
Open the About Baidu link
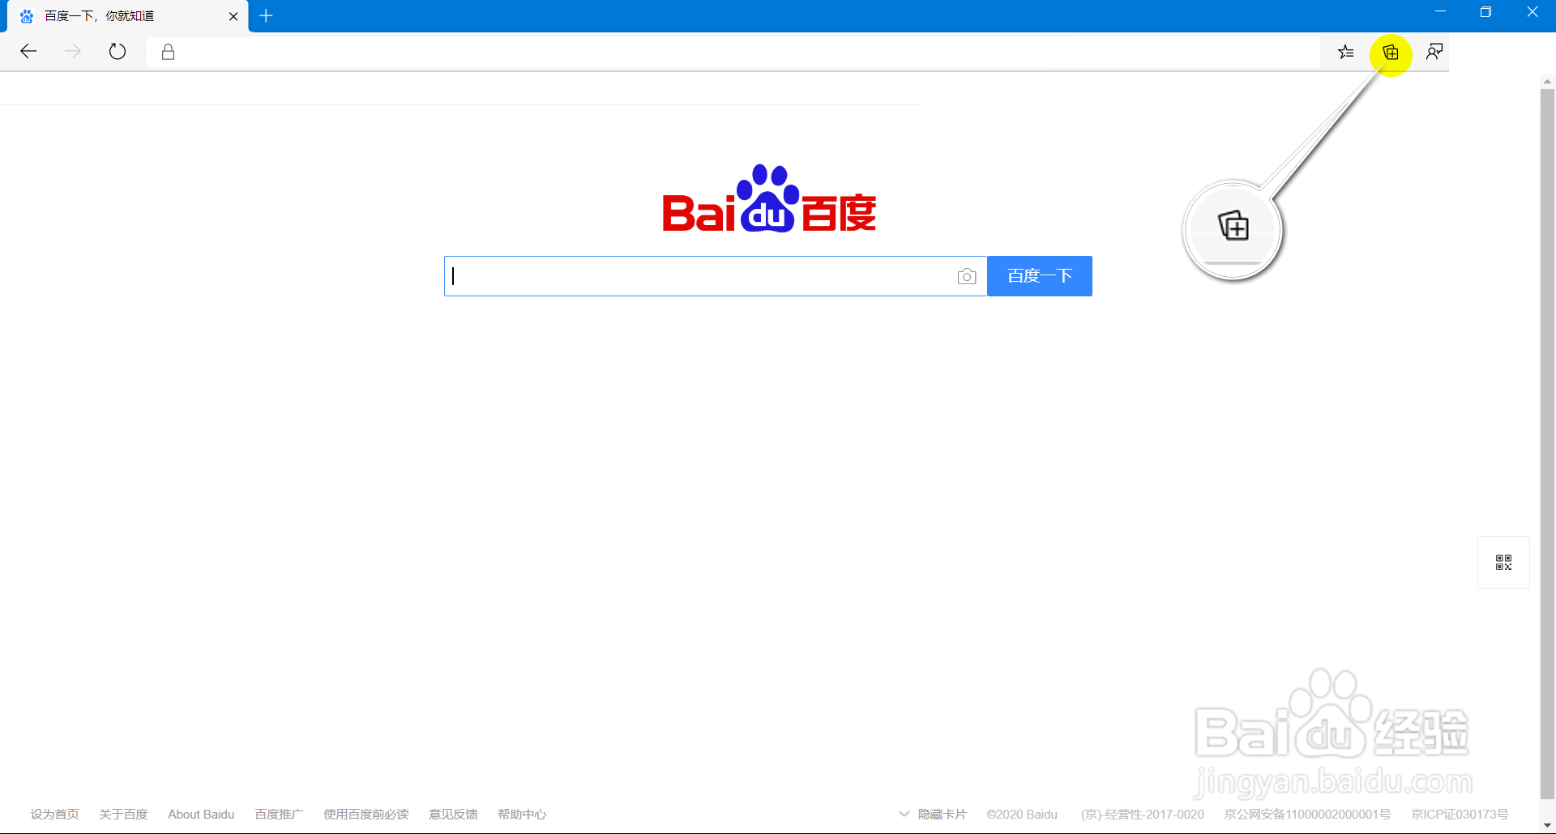(201, 815)
